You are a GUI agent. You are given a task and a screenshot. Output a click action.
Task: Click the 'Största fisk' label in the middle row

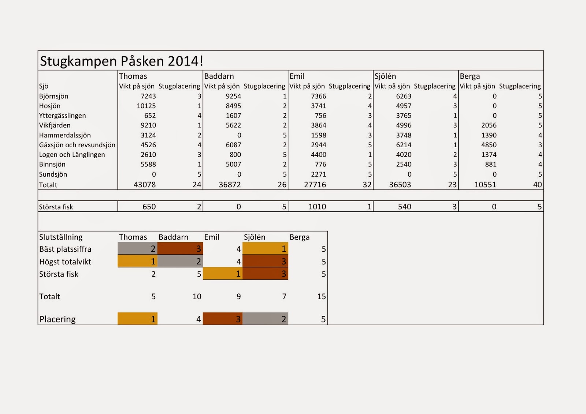click(x=56, y=207)
